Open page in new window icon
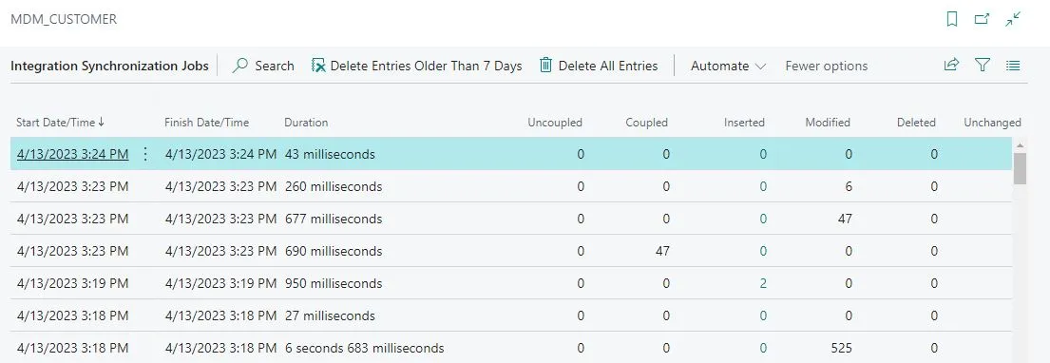The width and height of the screenshot is (1050, 363). tap(982, 19)
